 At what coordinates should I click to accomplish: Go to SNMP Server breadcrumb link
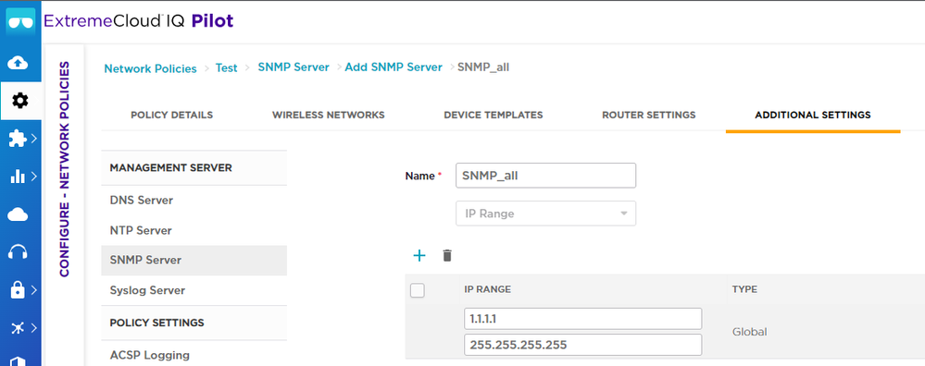(294, 67)
